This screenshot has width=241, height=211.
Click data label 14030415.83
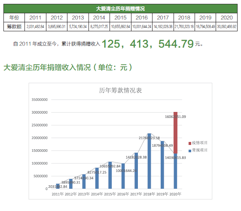point(175,158)
